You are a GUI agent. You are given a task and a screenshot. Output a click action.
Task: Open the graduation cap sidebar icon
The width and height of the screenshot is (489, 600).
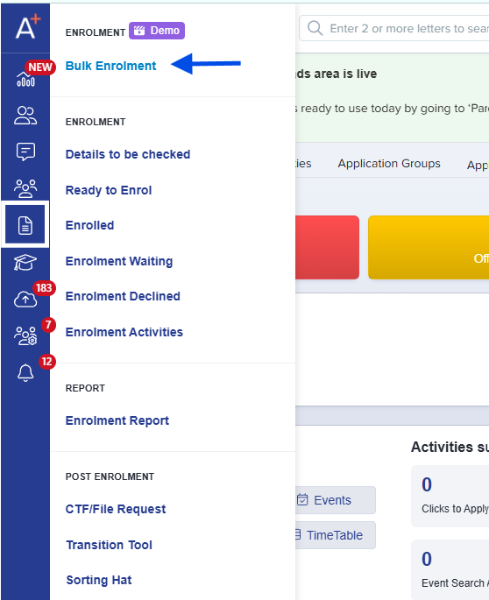point(25,263)
